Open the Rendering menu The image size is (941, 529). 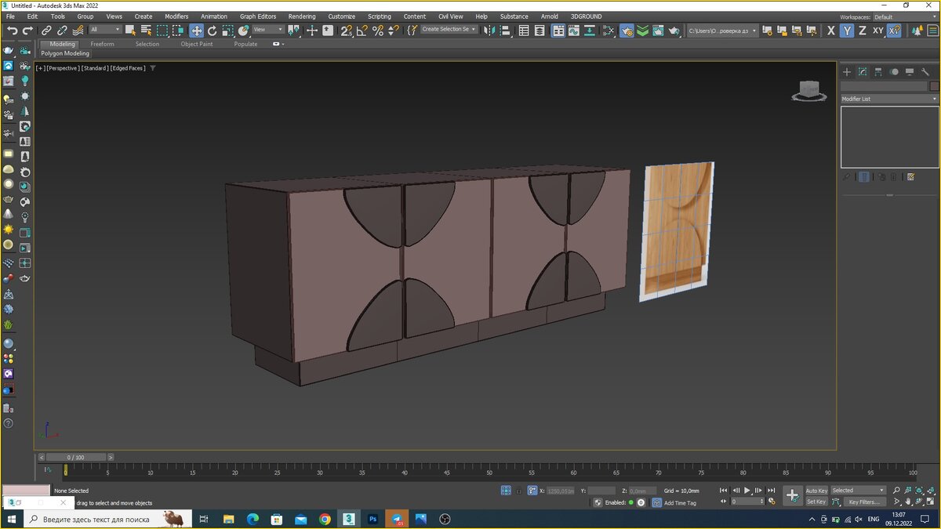point(302,16)
